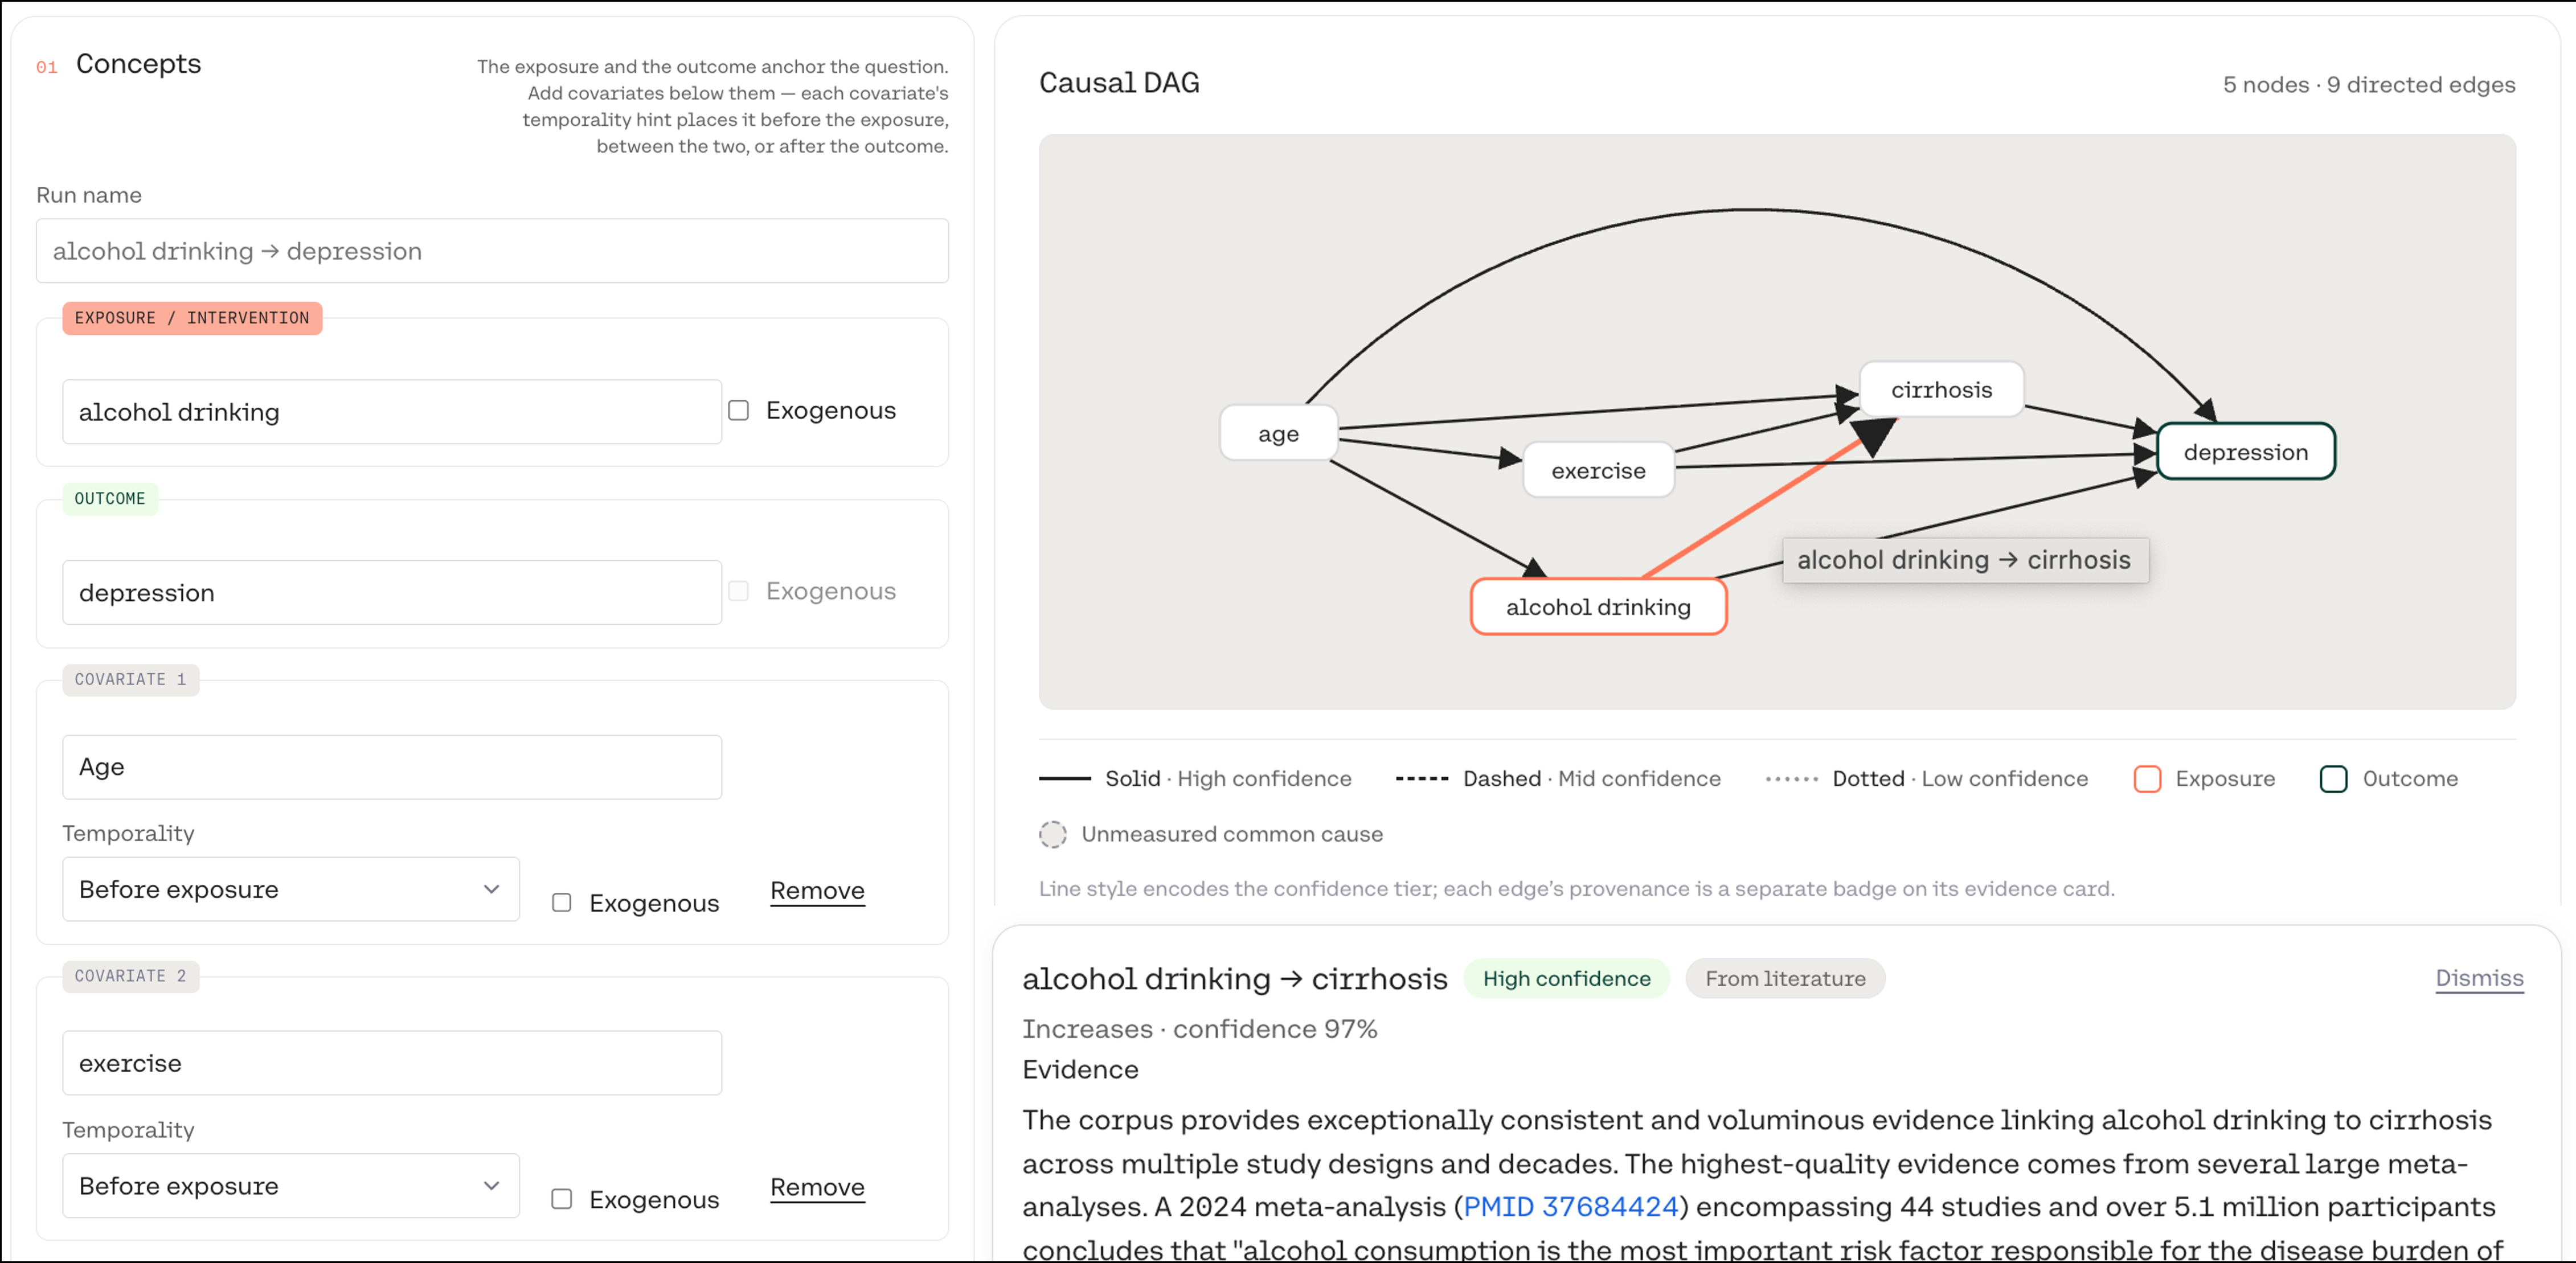Click the dotted line legend icon
The image size is (2576, 1263).
tap(1791, 779)
